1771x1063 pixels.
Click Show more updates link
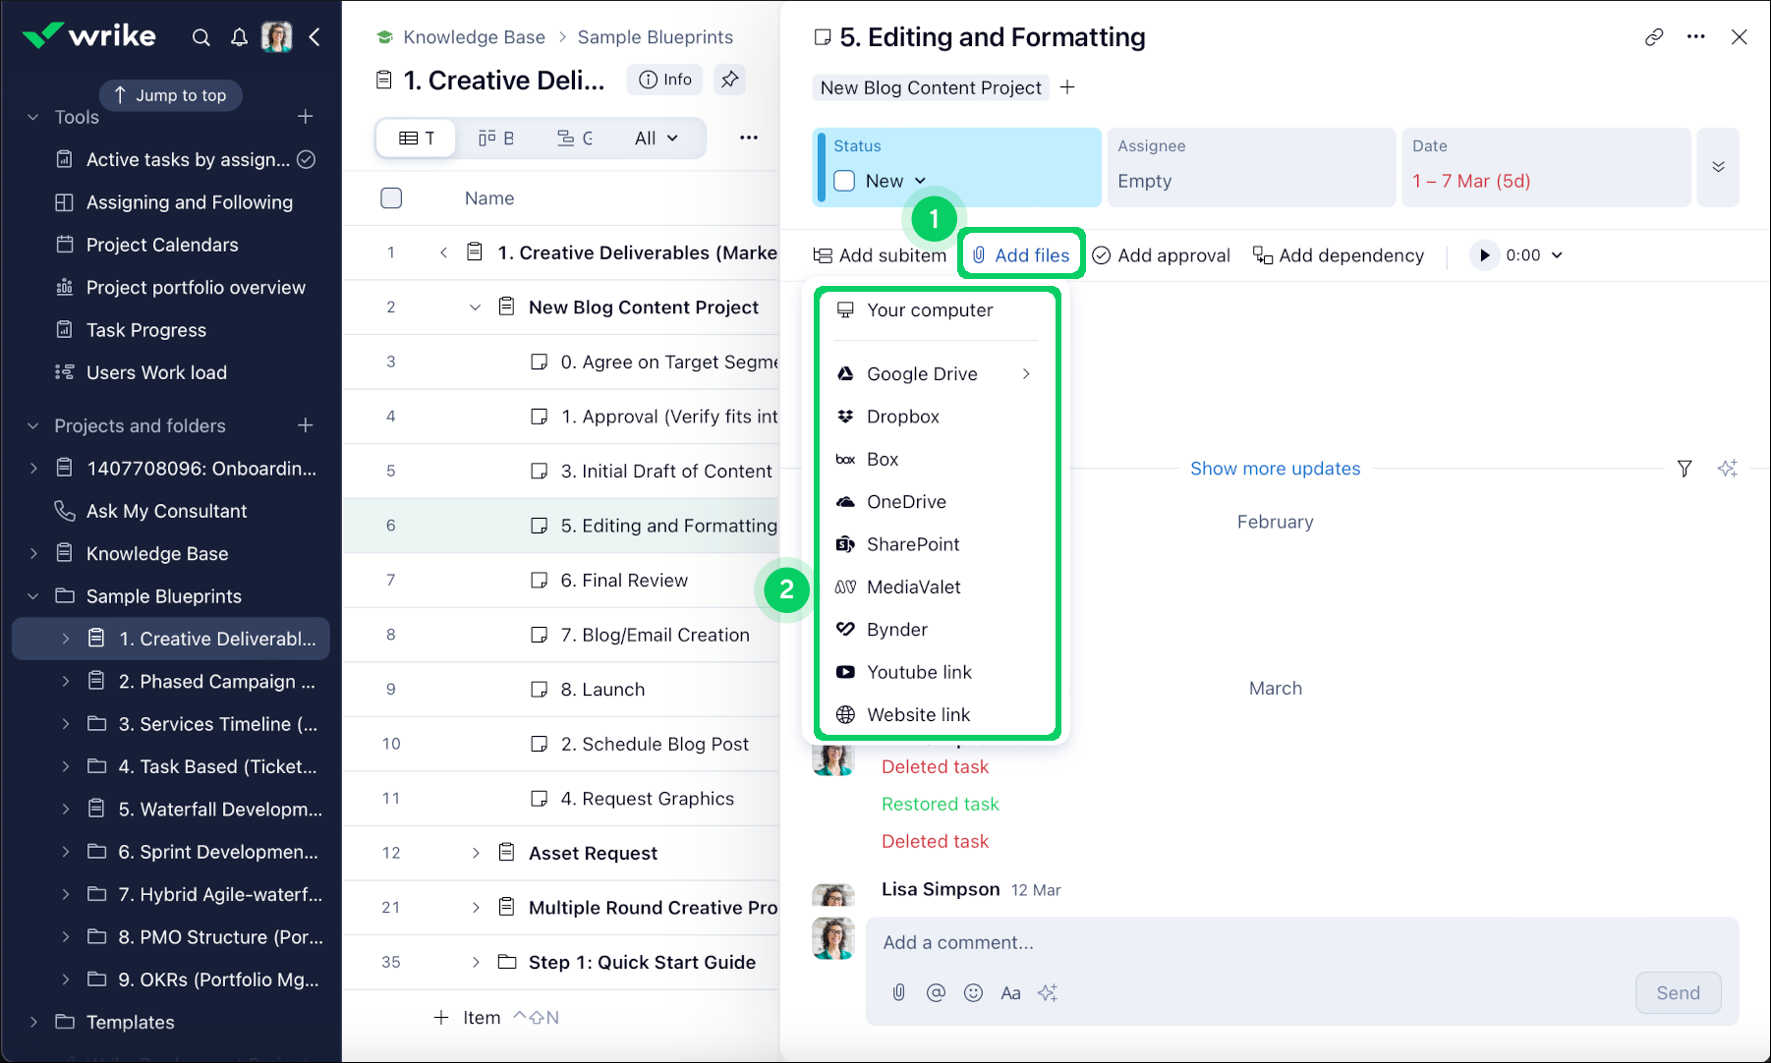click(1275, 469)
